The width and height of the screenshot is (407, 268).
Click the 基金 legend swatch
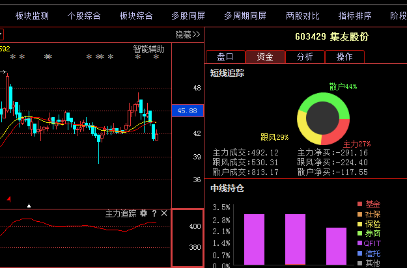point(359,204)
